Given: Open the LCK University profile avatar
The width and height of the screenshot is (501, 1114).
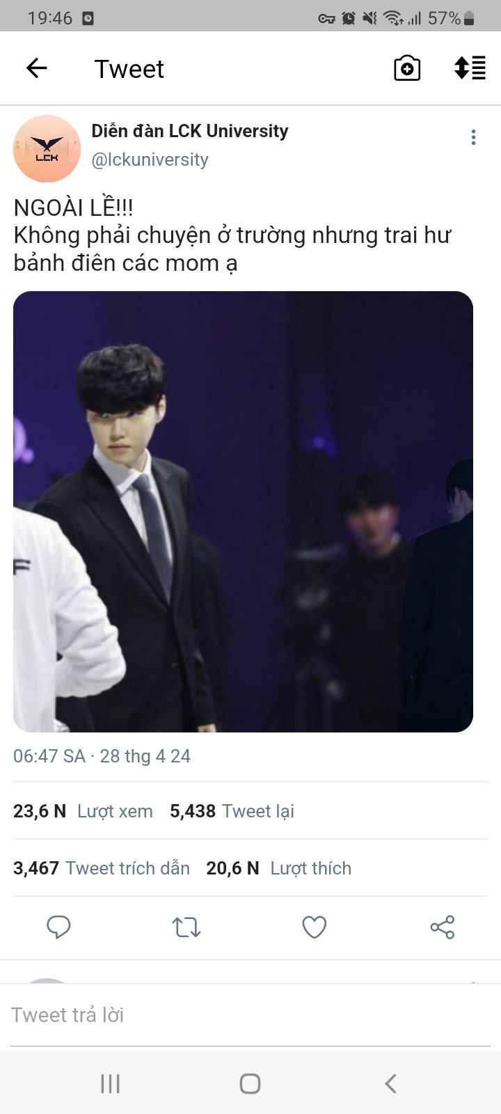Looking at the screenshot, I should 47,149.
